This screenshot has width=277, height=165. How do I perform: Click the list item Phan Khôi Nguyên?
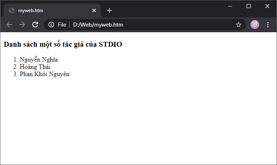[x=44, y=74]
